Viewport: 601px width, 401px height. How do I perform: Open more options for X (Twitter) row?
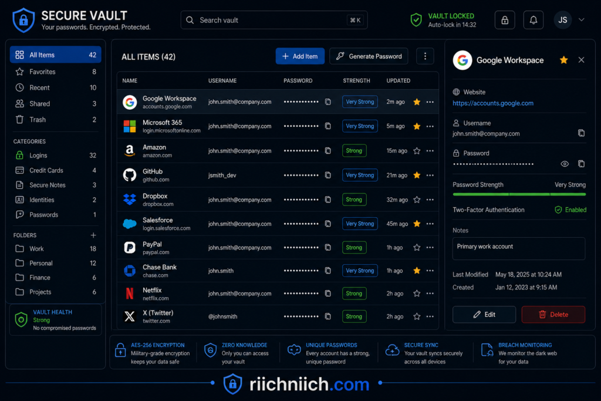point(430,316)
